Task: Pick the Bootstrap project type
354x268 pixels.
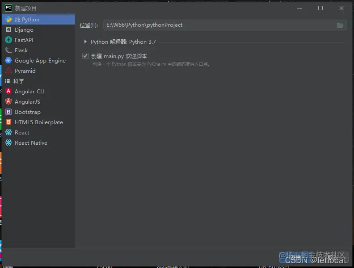Action: click(x=38, y=112)
